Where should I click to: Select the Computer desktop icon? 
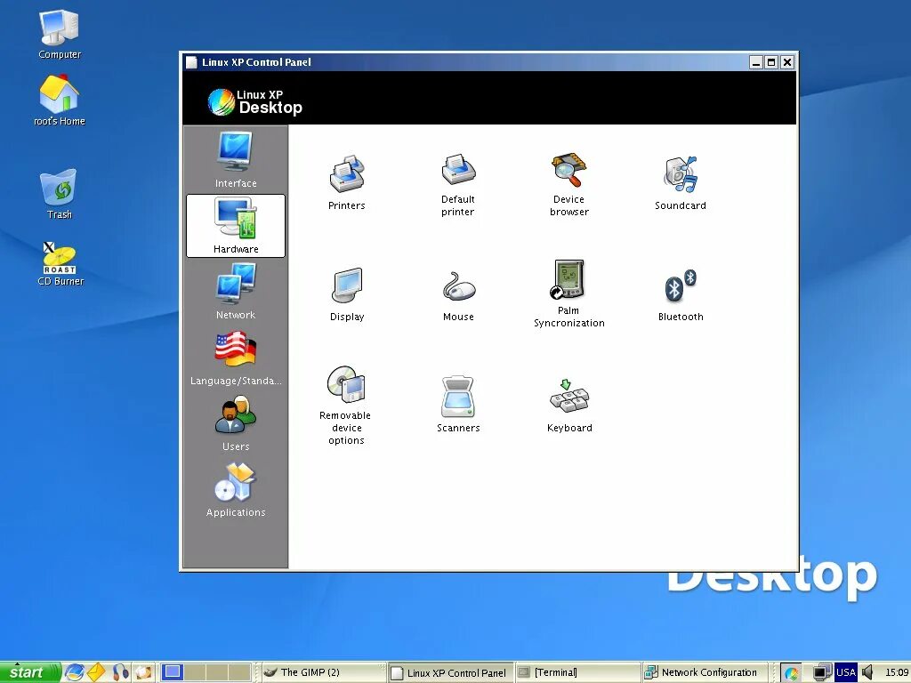[x=60, y=34]
